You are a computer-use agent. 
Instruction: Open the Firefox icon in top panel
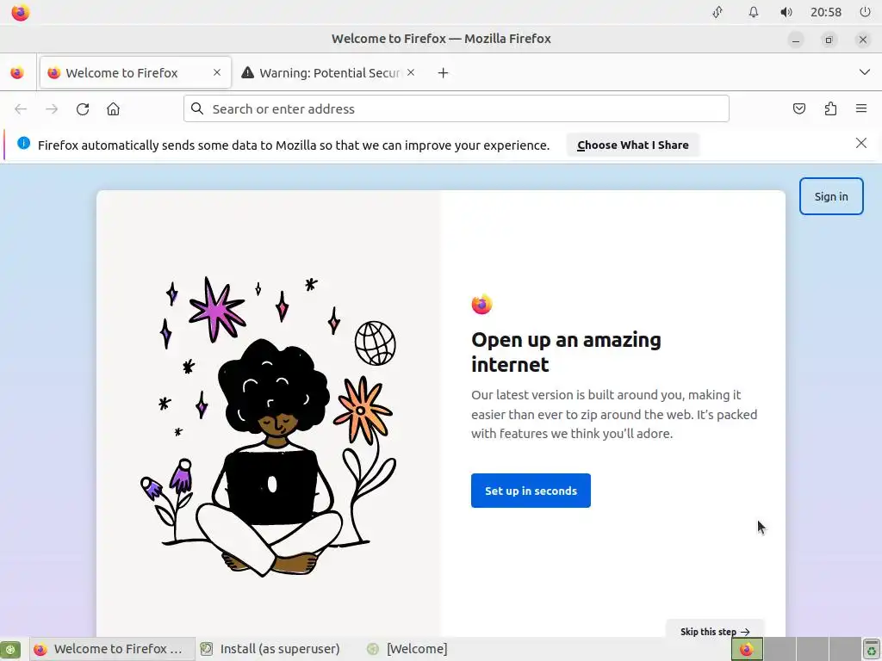[x=21, y=12]
